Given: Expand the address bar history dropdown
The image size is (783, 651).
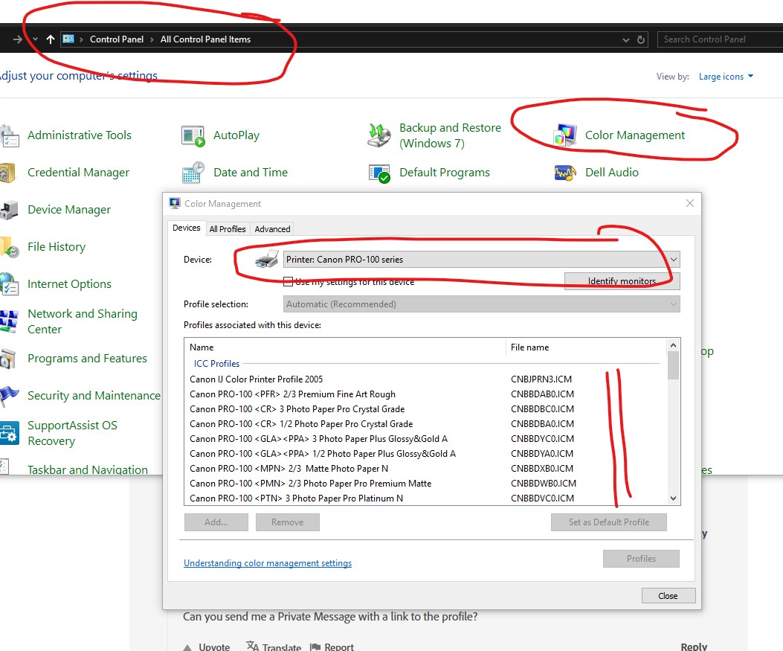Looking at the screenshot, I should click(627, 39).
